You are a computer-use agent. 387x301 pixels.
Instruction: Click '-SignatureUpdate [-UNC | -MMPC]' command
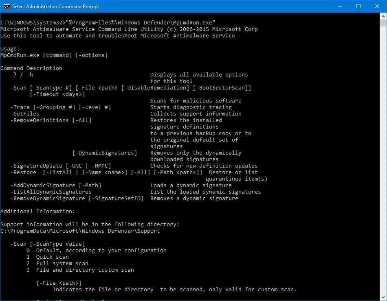[x=61, y=166]
